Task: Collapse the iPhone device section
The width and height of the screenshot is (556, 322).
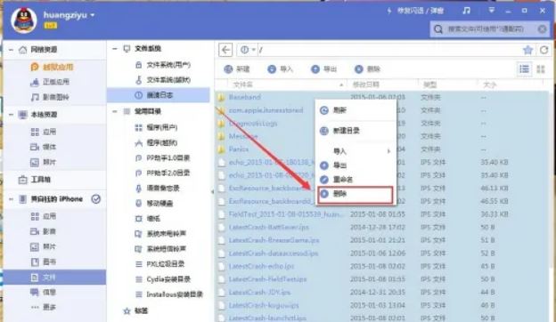Action: tap(11, 199)
